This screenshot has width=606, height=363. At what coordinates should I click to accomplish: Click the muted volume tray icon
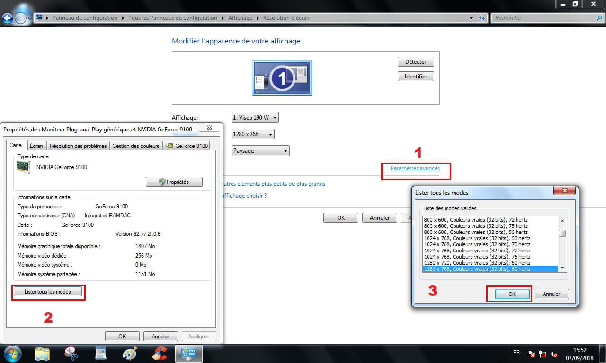click(x=554, y=354)
